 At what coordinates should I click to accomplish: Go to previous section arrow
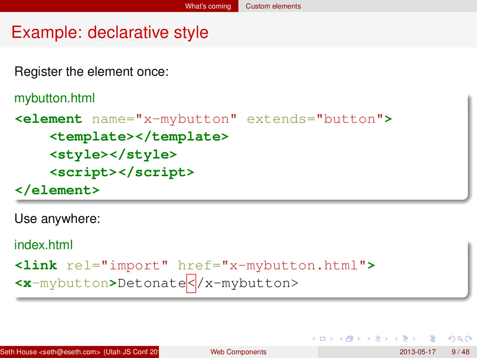(x=396, y=338)
